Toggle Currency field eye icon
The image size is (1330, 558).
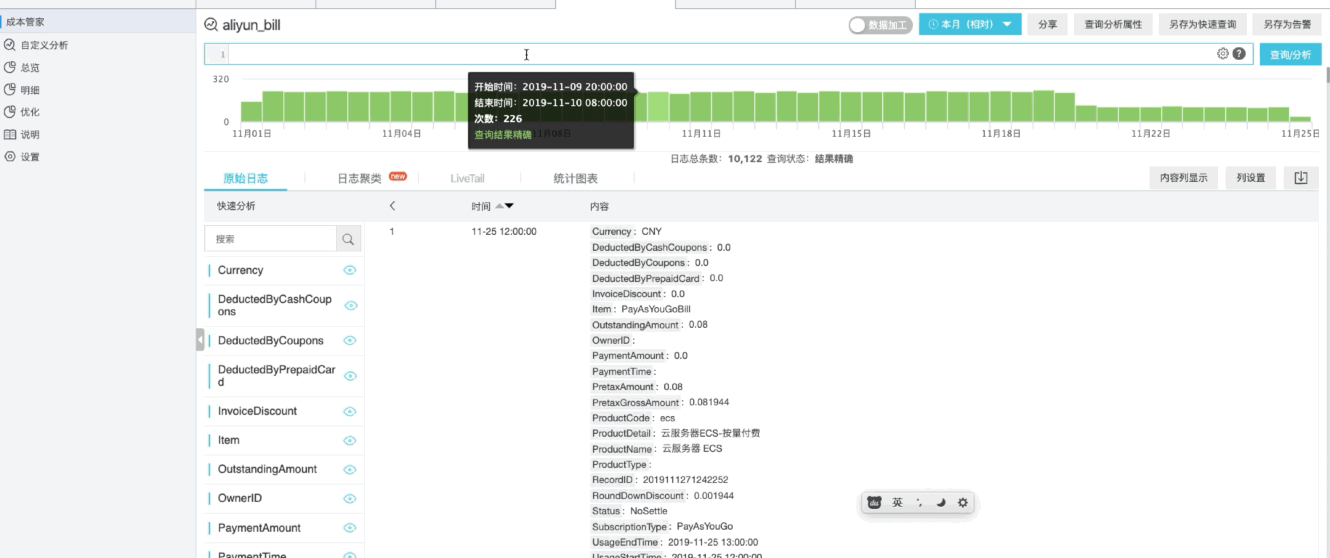click(x=350, y=270)
